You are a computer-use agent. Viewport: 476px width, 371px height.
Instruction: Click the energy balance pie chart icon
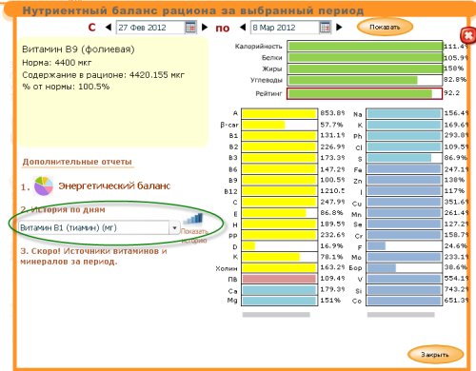point(44,185)
